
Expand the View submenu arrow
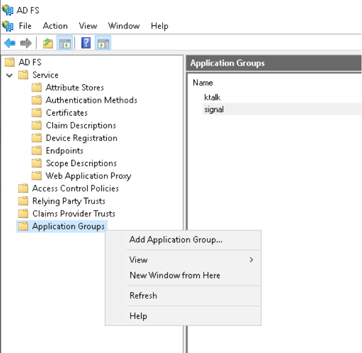pyautogui.click(x=251, y=260)
